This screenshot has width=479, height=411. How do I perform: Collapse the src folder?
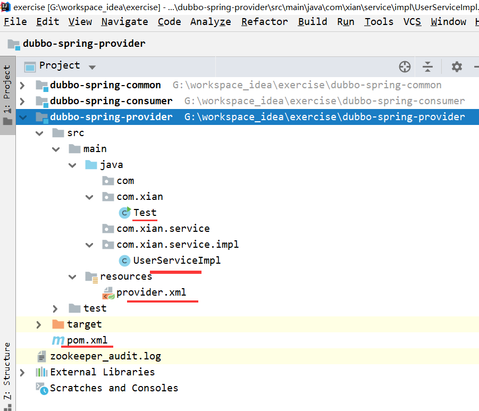[x=39, y=133]
